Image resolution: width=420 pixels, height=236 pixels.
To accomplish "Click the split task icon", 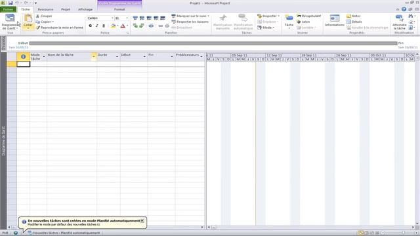I will [151, 26].
